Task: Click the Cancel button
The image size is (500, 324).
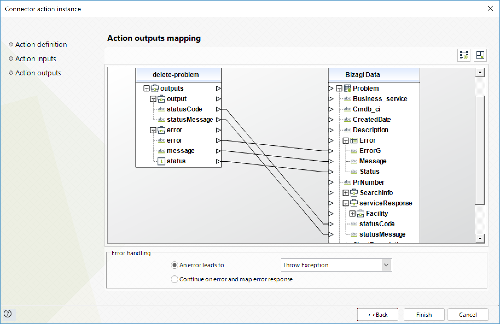Action: (468, 315)
